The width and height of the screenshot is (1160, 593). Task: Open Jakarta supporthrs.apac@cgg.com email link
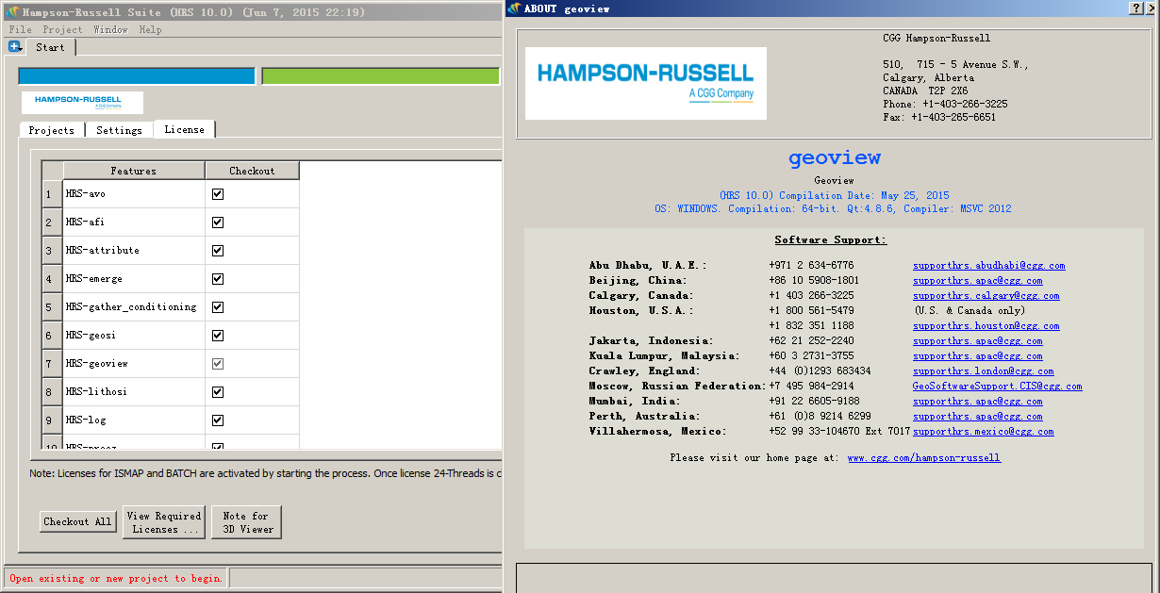(x=977, y=341)
